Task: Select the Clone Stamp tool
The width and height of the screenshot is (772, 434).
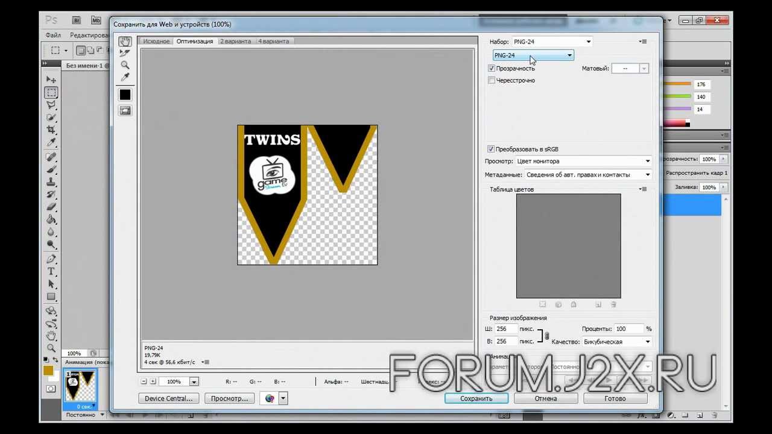Action: pos(51,181)
